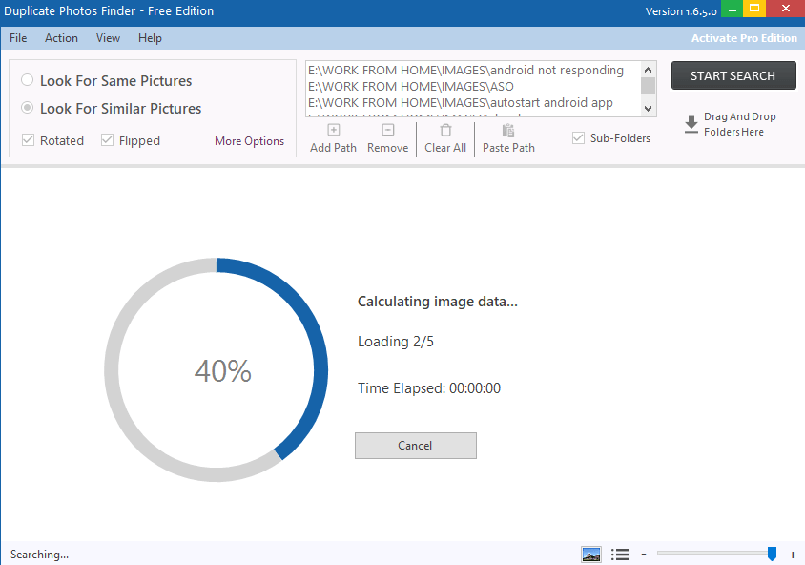This screenshot has height=565, width=805.
Task: Open the View menu
Action: pos(109,38)
